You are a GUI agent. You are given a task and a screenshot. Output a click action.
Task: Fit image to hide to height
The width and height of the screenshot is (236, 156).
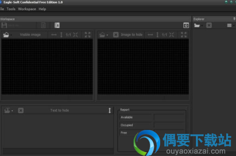pyautogui.click(x=158, y=34)
